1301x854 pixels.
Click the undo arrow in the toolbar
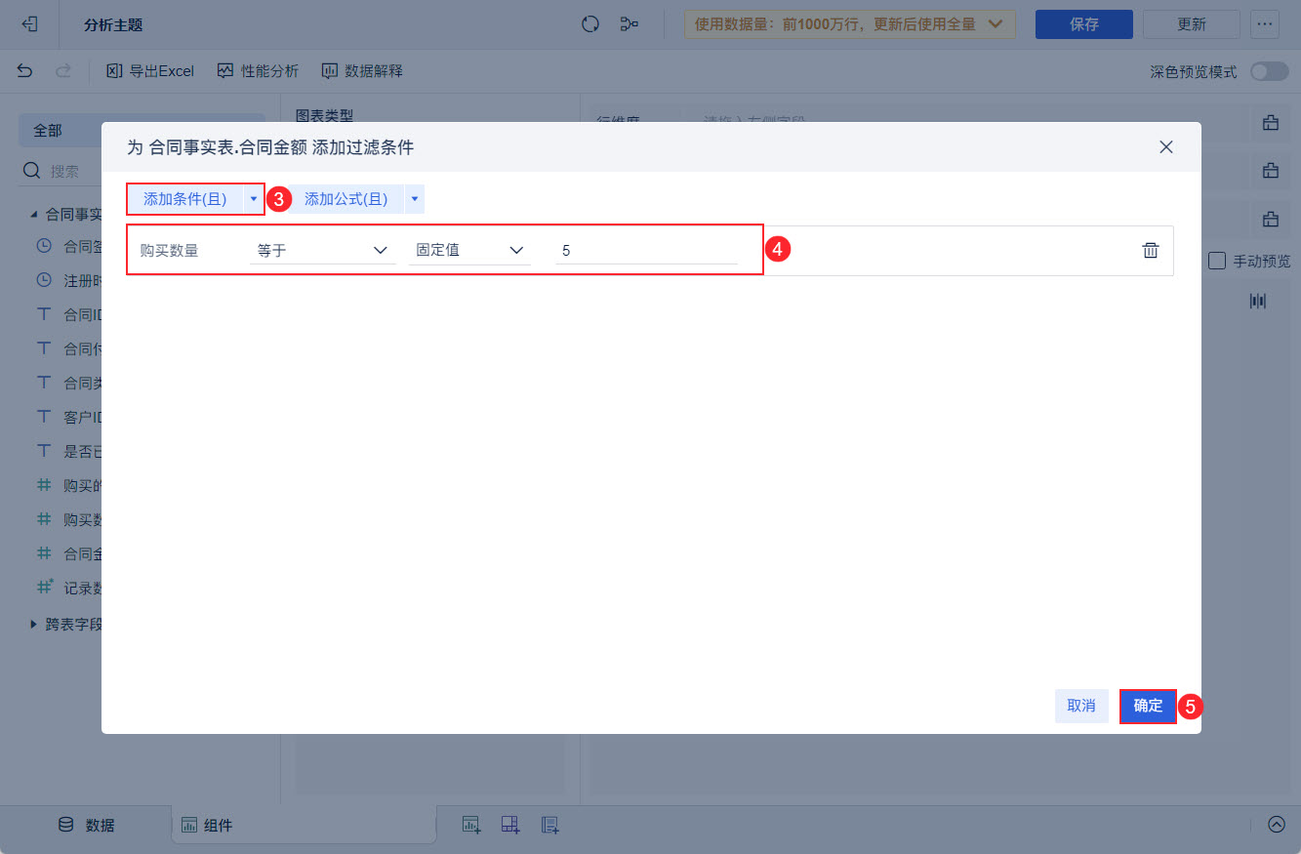pyautogui.click(x=25, y=71)
